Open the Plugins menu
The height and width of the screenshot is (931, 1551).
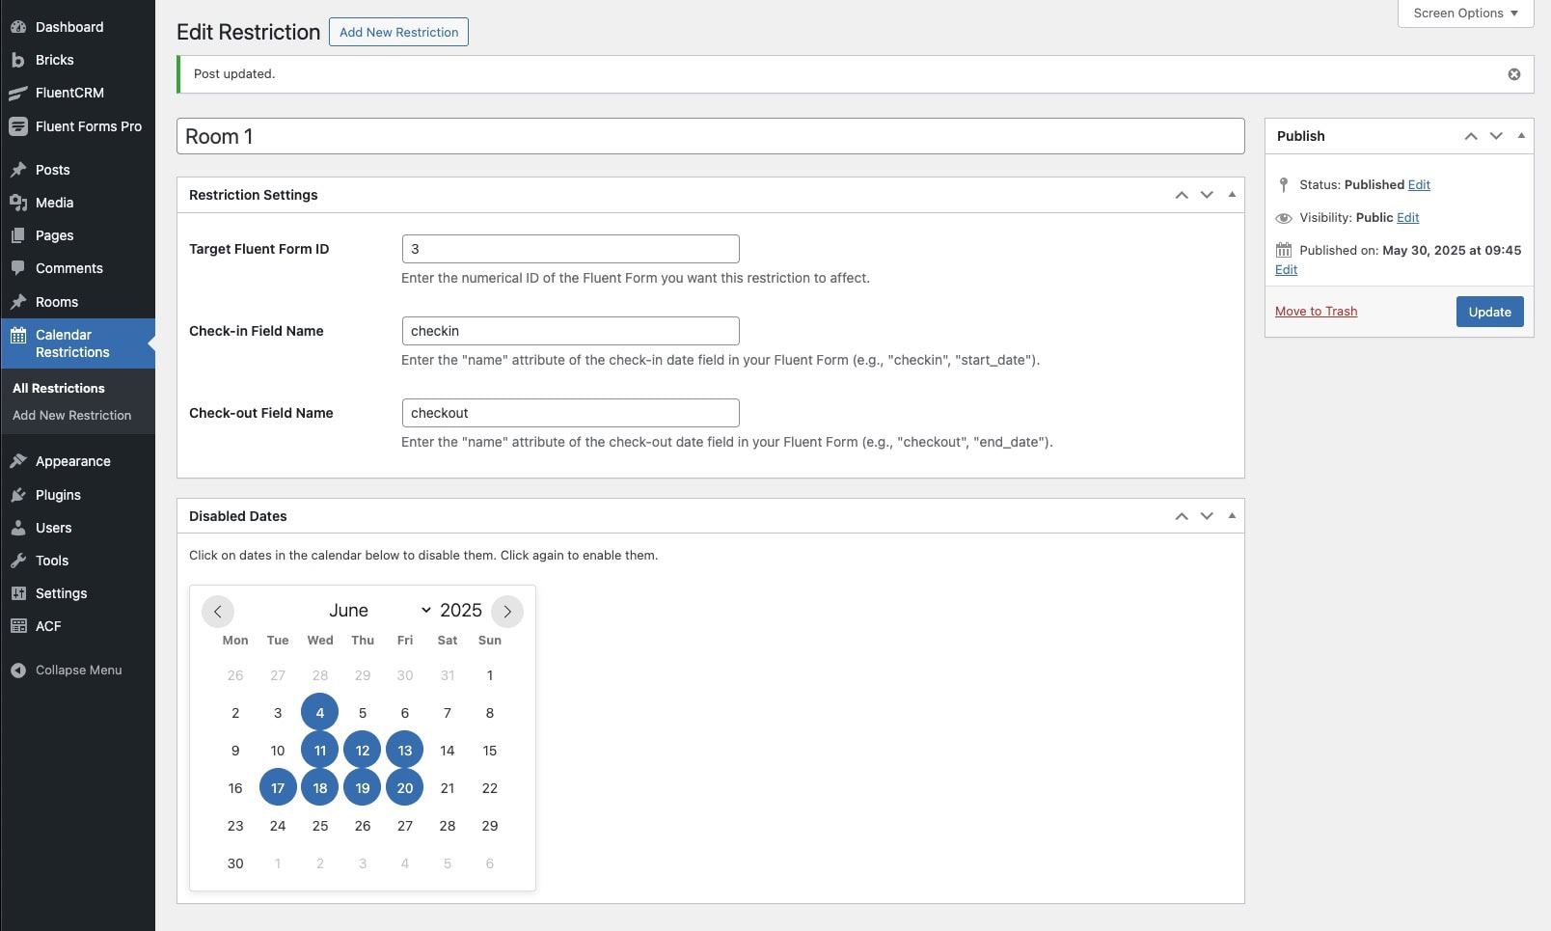pos(58,495)
